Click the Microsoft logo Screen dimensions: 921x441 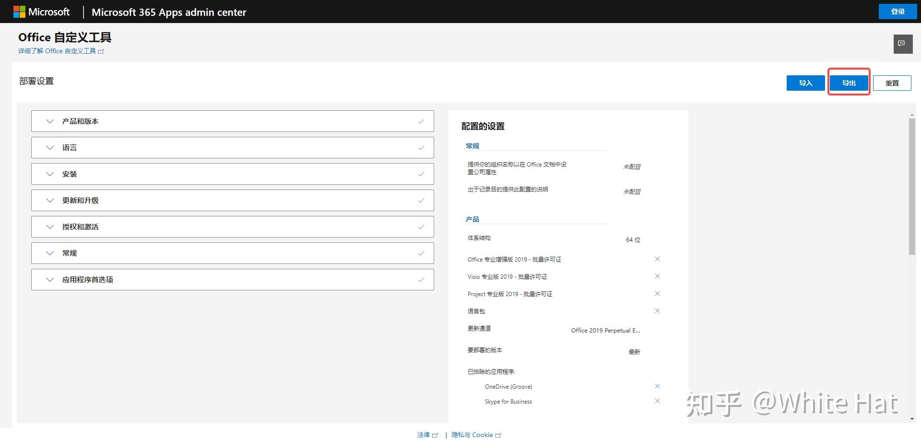click(x=41, y=12)
